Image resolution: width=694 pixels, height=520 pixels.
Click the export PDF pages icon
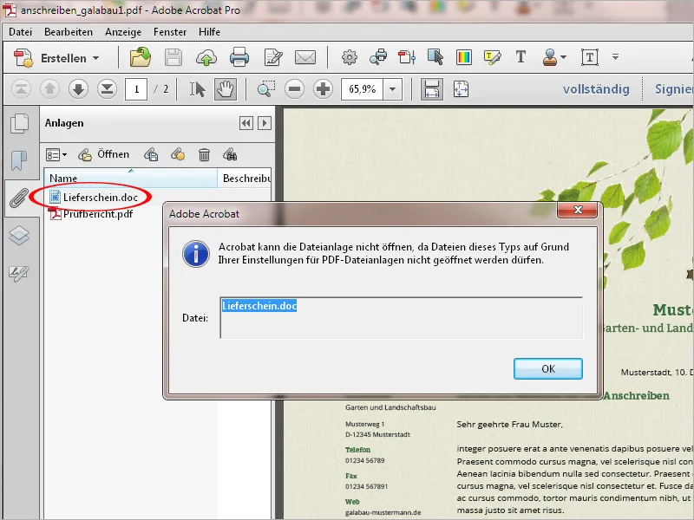pos(407,57)
